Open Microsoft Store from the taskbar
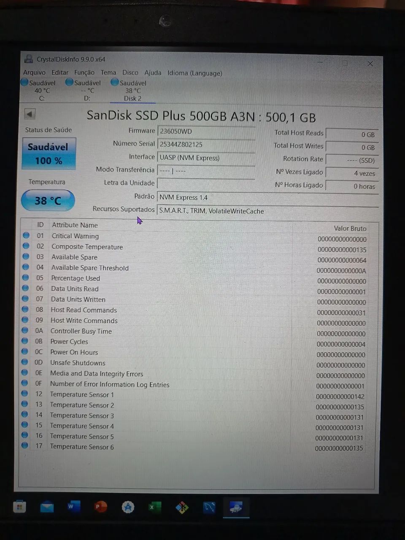This screenshot has width=405, height=540. 19,507
